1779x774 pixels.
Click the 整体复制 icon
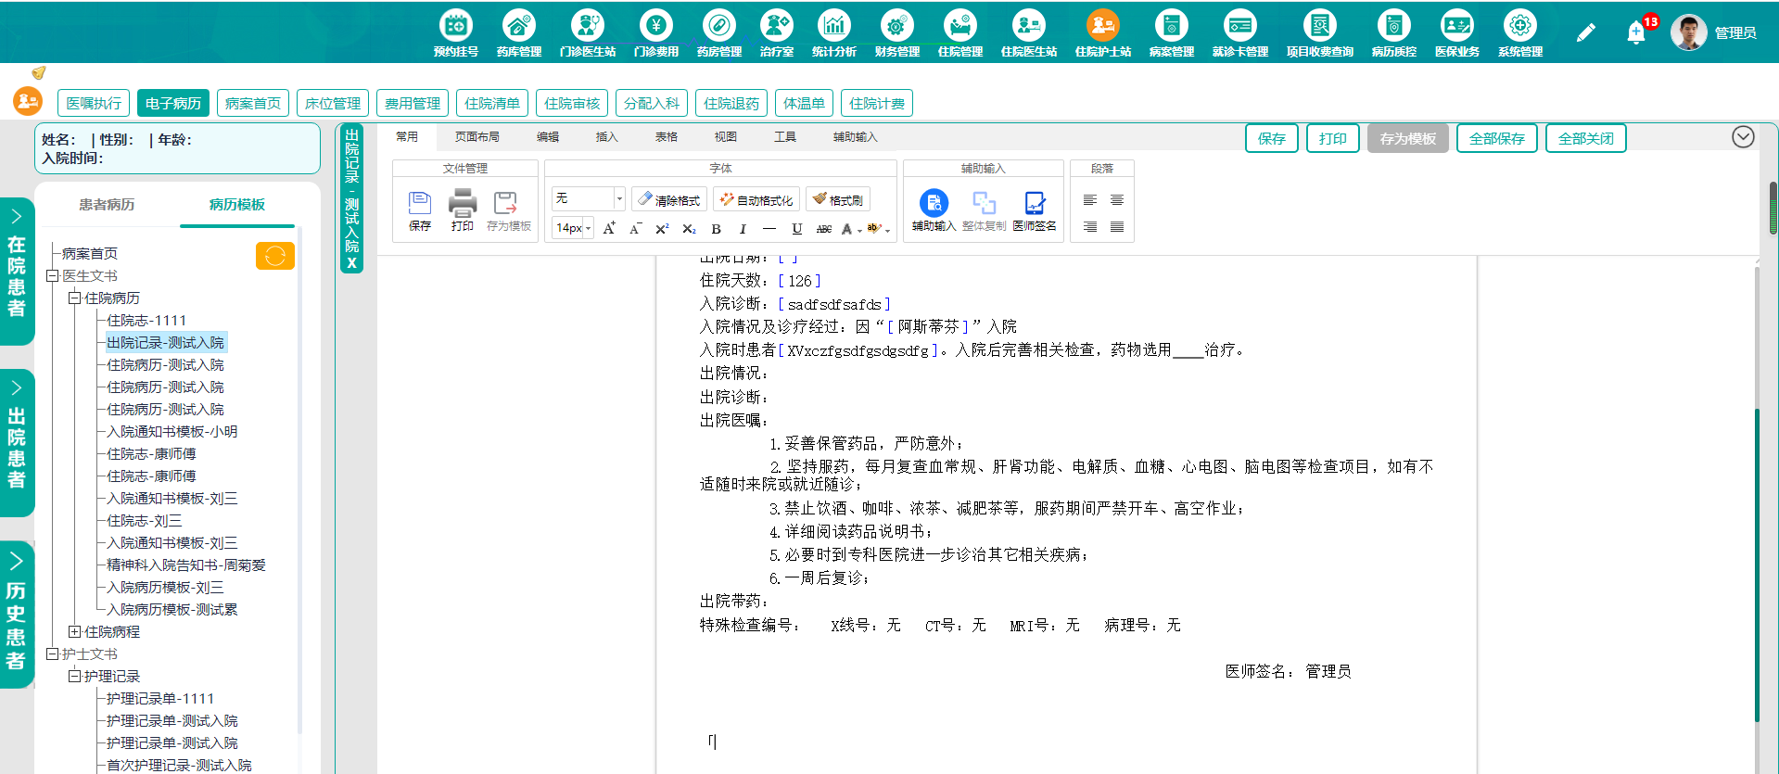(984, 210)
